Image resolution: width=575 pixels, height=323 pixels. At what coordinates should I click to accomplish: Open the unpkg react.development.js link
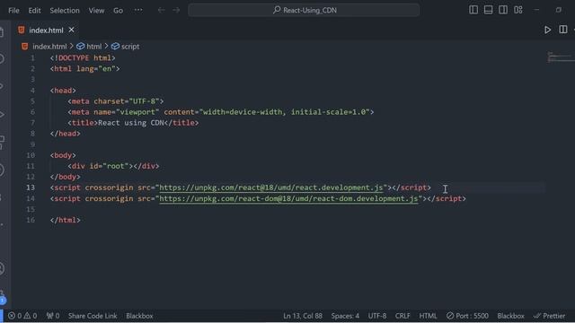(271, 188)
